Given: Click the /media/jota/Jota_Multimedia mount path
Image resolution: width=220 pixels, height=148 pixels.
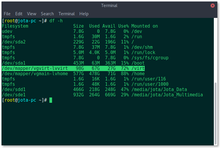Looking at the screenshot, I should pos(167,95).
